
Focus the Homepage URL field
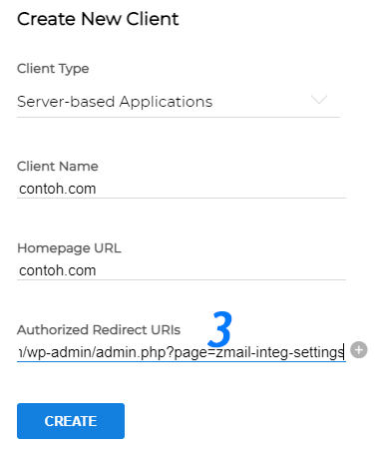(x=182, y=270)
